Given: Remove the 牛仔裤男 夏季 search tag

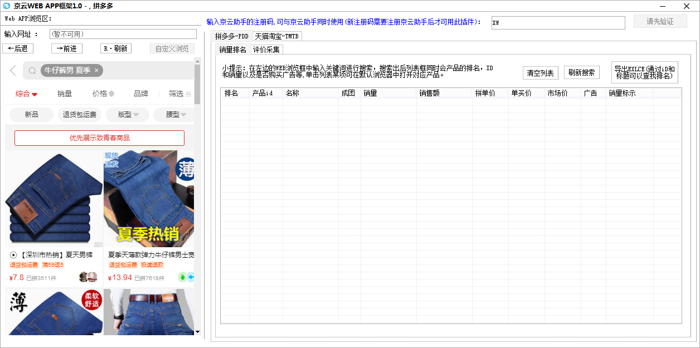Looking at the screenshot, I should [96, 70].
